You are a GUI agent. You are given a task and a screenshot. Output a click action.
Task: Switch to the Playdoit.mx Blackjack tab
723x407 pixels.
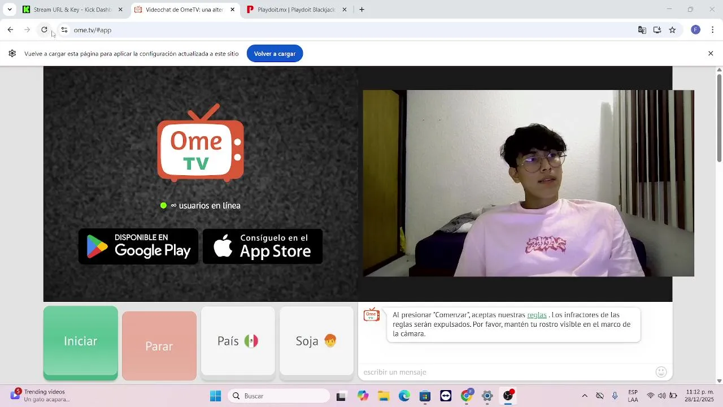click(x=297, y=10)
